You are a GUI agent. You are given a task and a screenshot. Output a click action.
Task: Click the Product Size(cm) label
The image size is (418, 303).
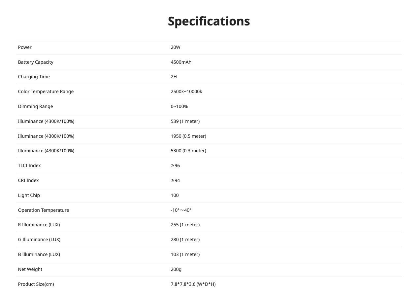tap(36, 284)
